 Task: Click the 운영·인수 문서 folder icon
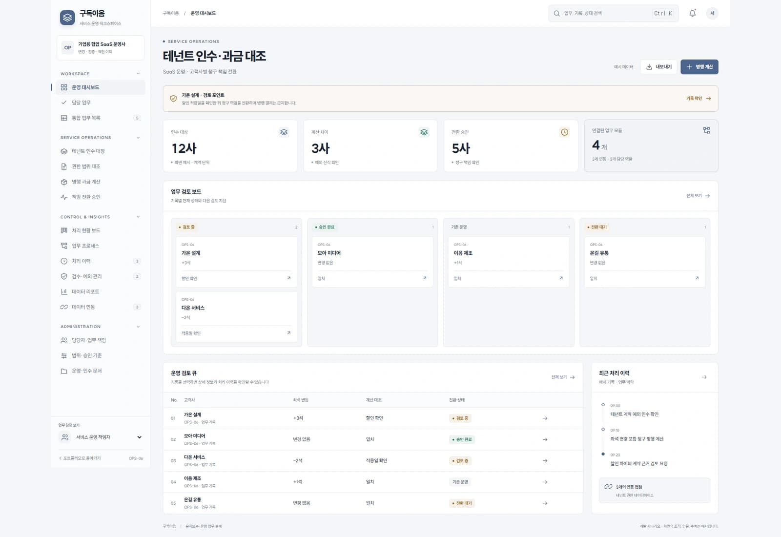(64, 371)
